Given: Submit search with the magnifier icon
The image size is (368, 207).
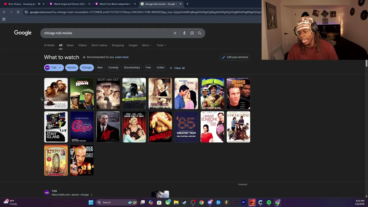Looking at the screenshot, I should pos(200,33).
